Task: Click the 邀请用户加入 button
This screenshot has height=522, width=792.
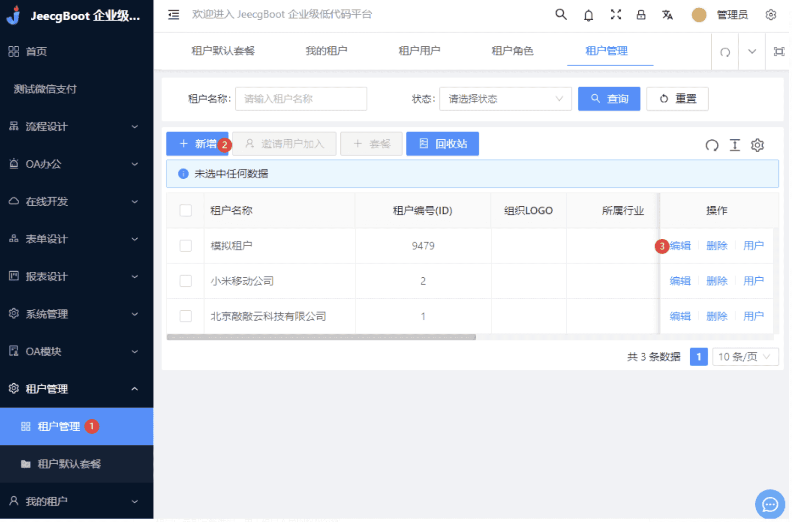Action: coord(284,144)
